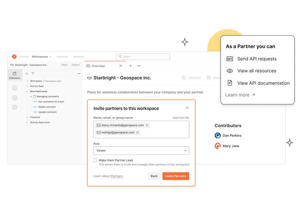
Task: Open the Workspaces dropdown menu
Action: pyautogui.click(x=42, y=57)
